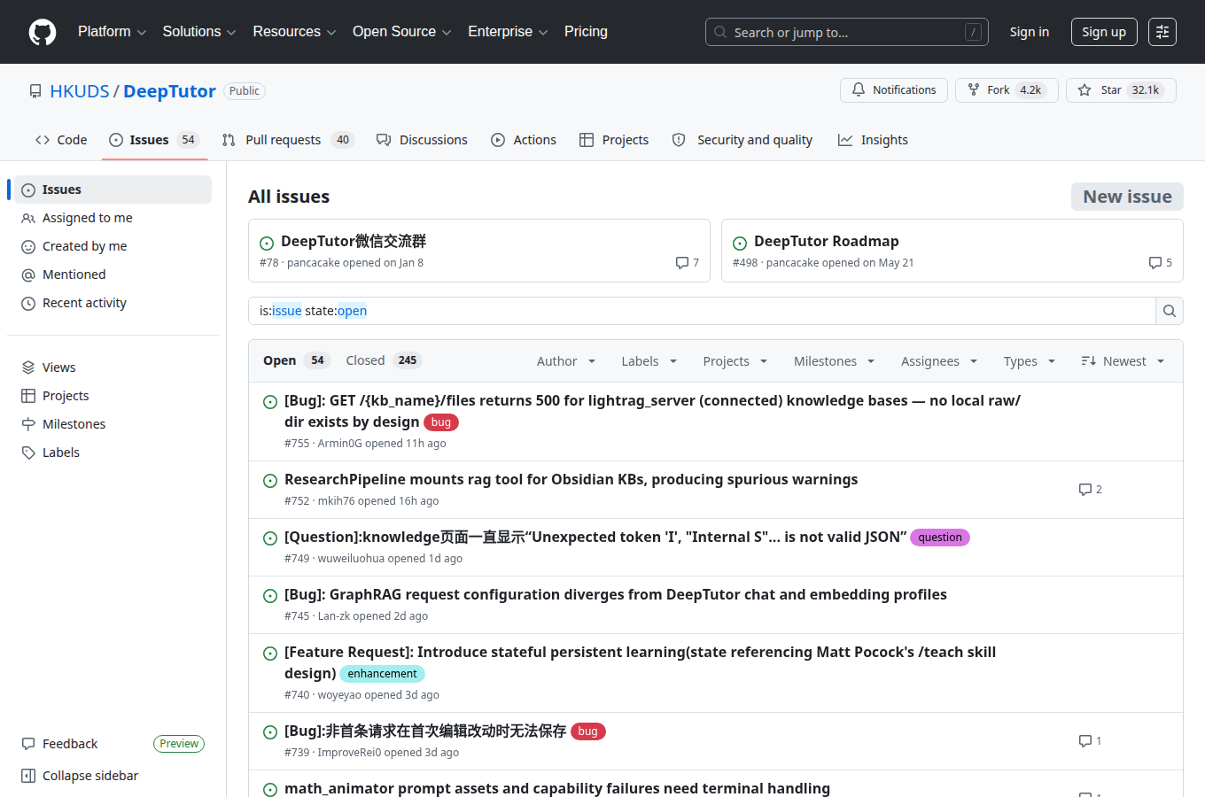Open Labels in sidebar

pos(113,453)
